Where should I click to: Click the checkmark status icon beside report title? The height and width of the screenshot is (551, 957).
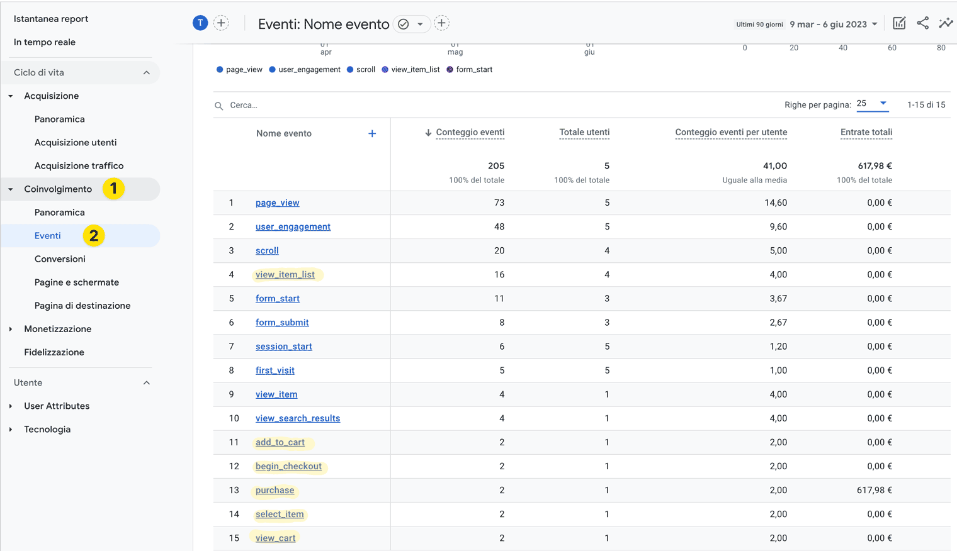(404, 24)
